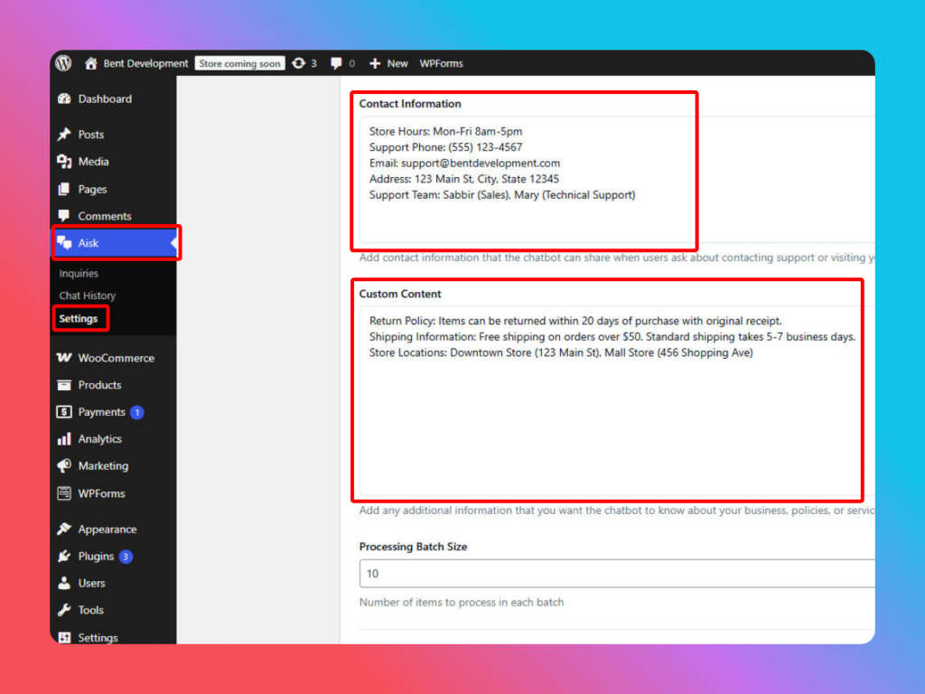Screen dimensions: 925x694
Task: Click the plus icon for New
Action: click(x=375, y=63)
